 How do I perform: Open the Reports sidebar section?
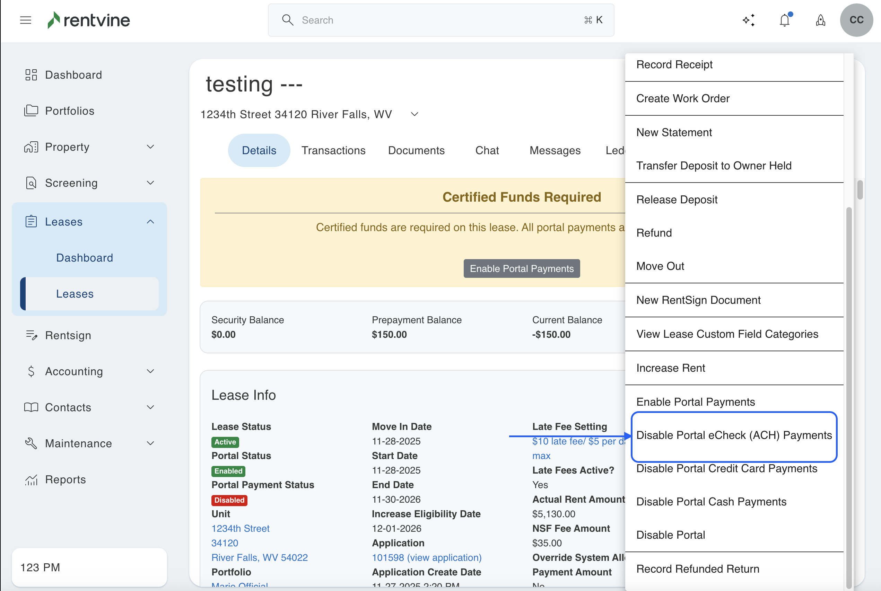(x=66, y=479)
